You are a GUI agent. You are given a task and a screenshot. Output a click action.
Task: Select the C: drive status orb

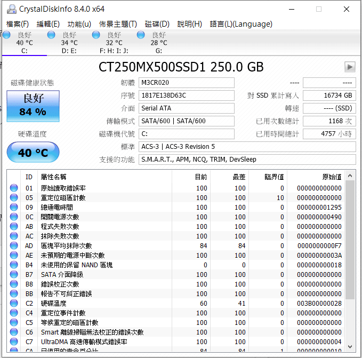tap(6, 35)
